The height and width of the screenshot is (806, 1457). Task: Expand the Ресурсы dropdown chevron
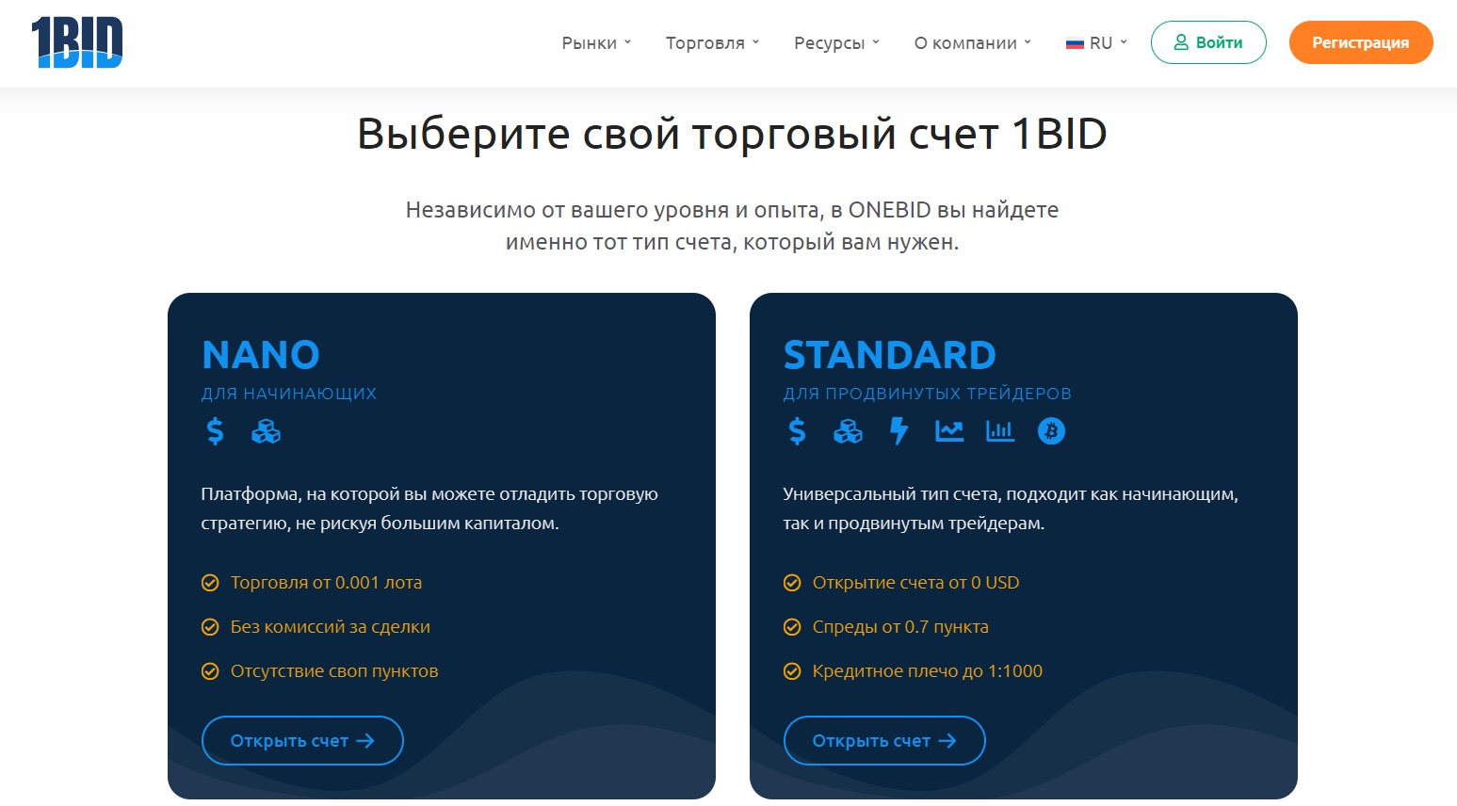(x=876, y=42)
